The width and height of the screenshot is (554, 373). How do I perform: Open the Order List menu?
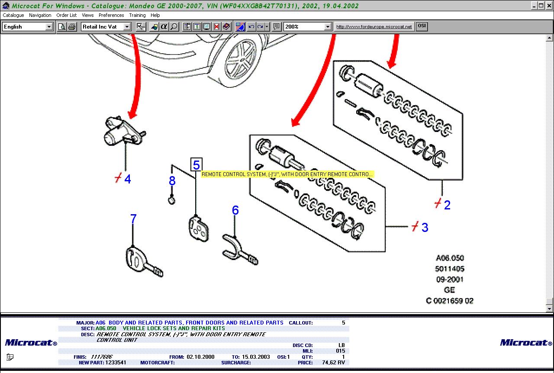point(67,15)
